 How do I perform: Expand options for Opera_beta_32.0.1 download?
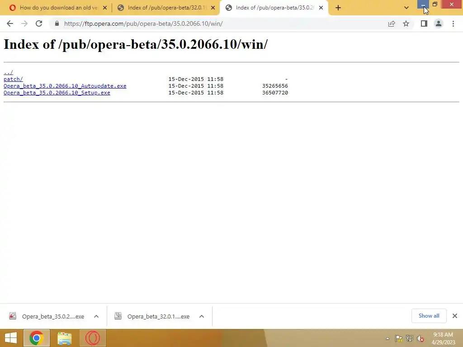click(202, 316)
